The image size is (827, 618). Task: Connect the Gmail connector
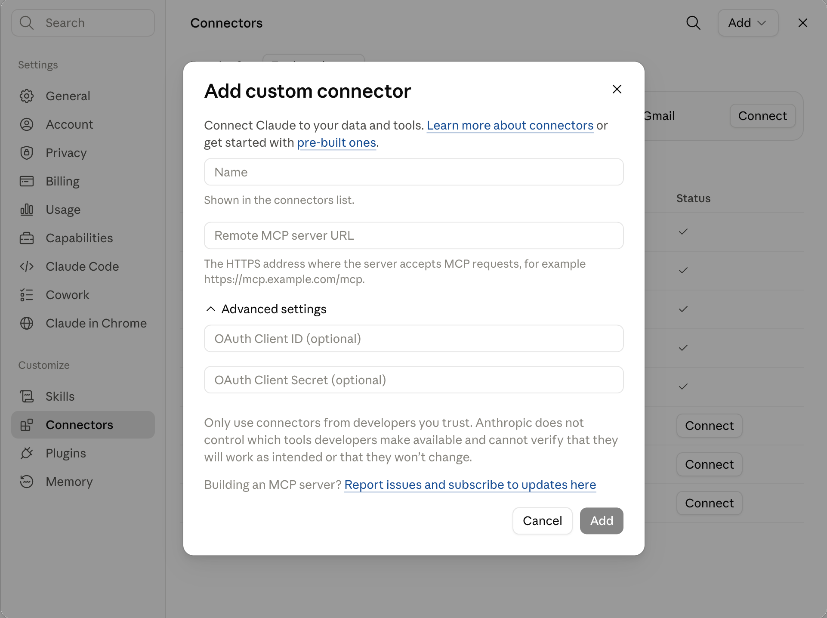pyautogui.click(x=762, y=116)
